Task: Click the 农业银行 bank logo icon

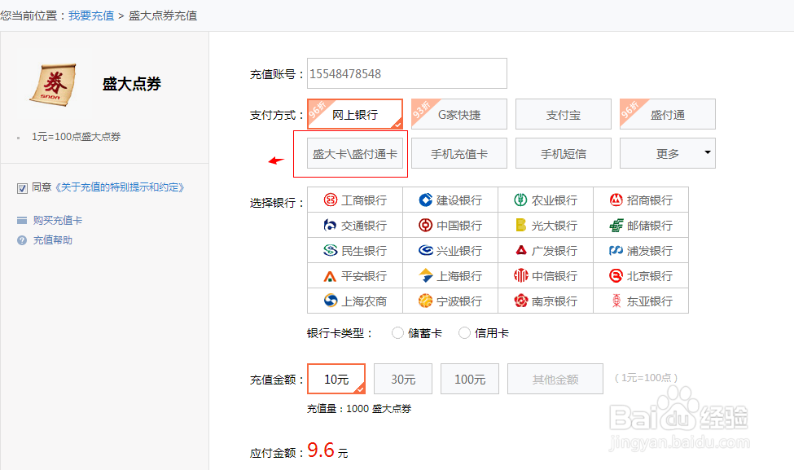Action: pyautogui.click(x=520, y=200)
